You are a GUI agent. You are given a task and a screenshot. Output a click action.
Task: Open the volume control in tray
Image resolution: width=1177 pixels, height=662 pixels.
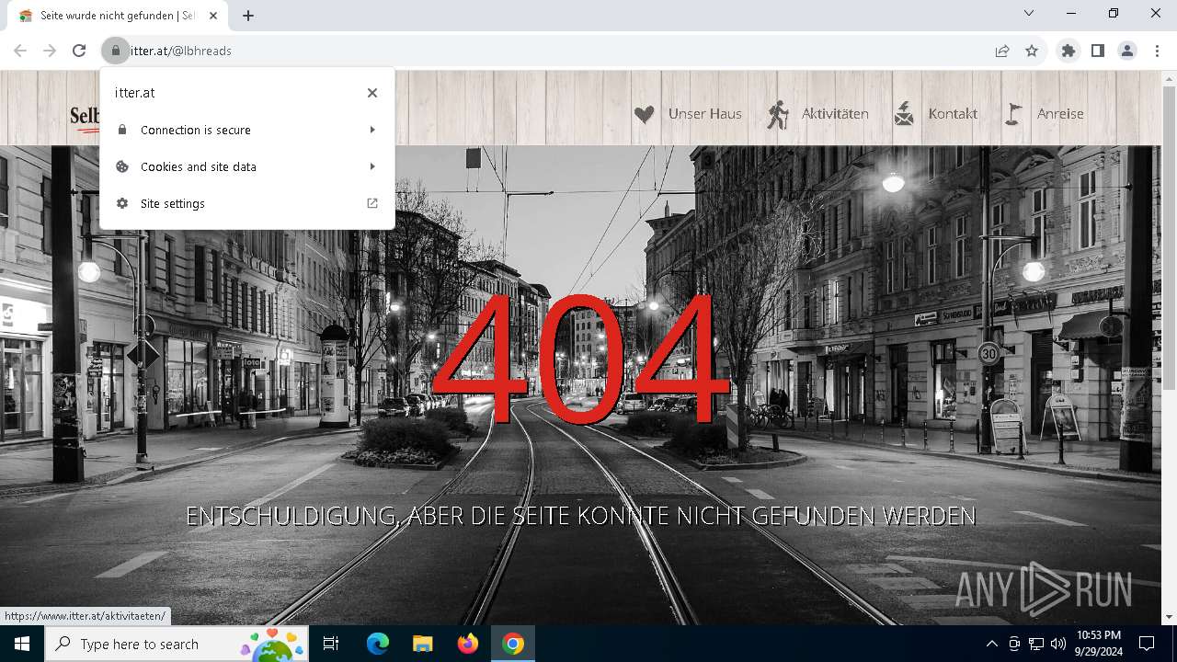[x=1058, y=644]
